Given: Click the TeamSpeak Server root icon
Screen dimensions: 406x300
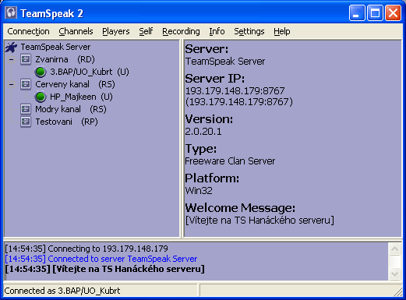Looking at the screenshot, I should click(x=11, y=47).
